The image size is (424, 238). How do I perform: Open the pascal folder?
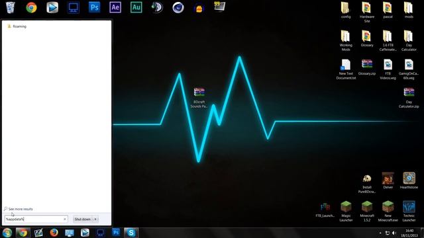pos(388,11)
